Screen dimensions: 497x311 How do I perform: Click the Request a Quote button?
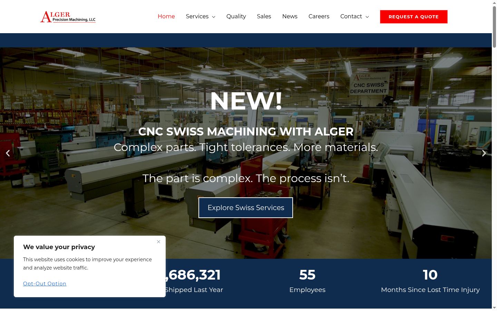pos(414,17)
